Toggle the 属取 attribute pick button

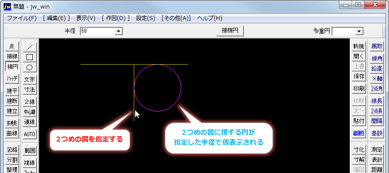377,46
